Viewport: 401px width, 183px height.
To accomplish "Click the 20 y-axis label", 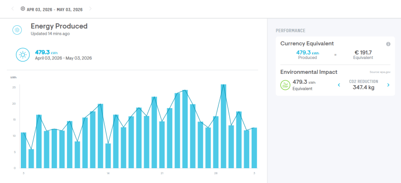I will click(14, 104).
